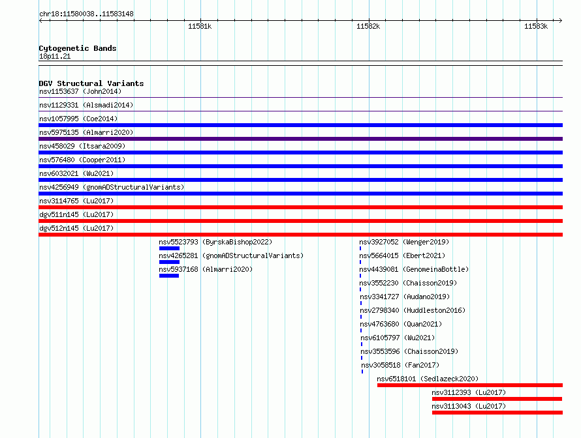Click the nsv5975135 (Almarri2020) purple bar
Image resolution: width=581 pixels, height=438 pixels.
coord(300,139)
